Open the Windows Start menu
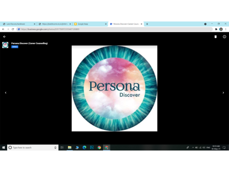Image resolution: width=229 pixels, height=172 pixels. coord(3,148)
